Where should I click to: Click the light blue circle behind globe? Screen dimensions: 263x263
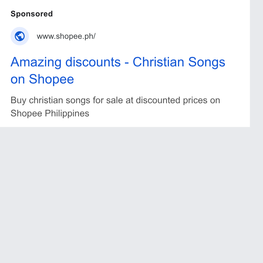pyautogui.click(x=20, y=36)
